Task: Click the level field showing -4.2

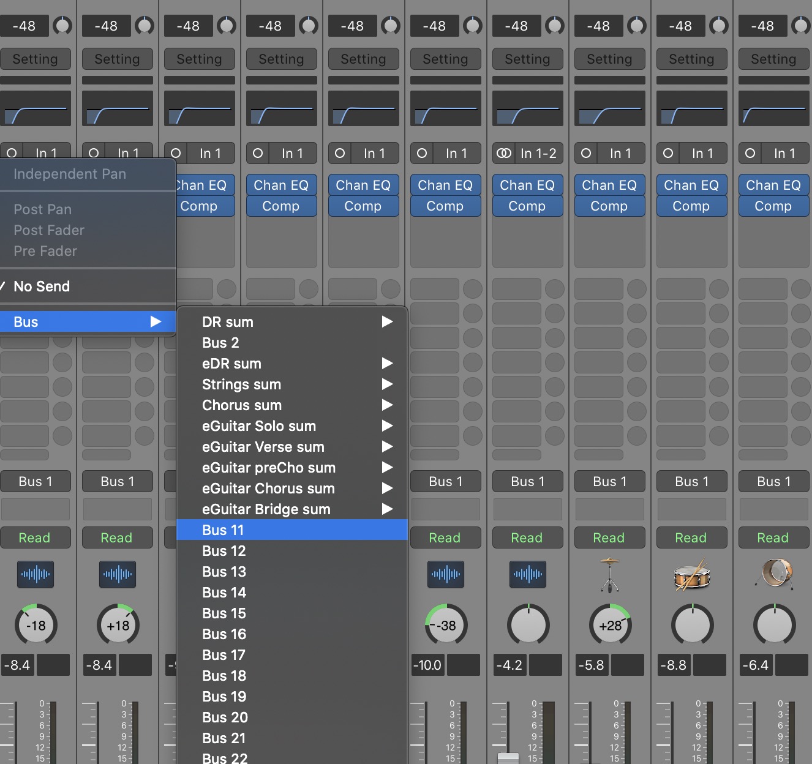Action: [x=509, y=665]
